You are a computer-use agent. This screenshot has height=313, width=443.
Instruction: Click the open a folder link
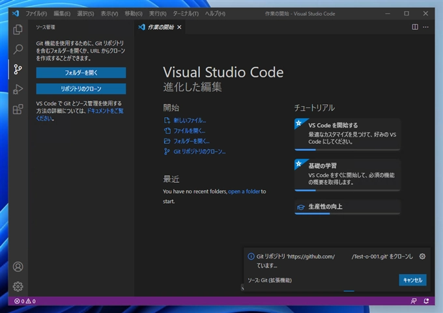pyautogui.click(x=244, y=191)
